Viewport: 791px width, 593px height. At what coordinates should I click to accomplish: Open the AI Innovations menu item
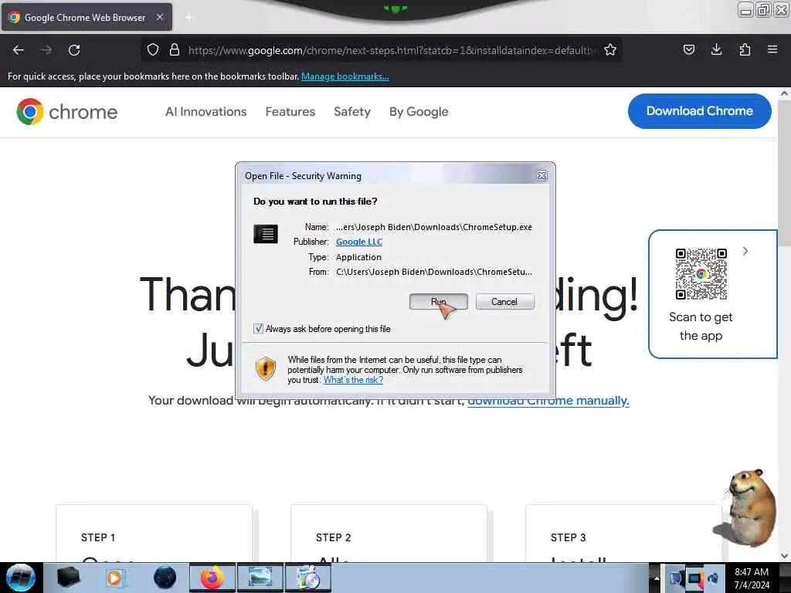tap(205, 111)
